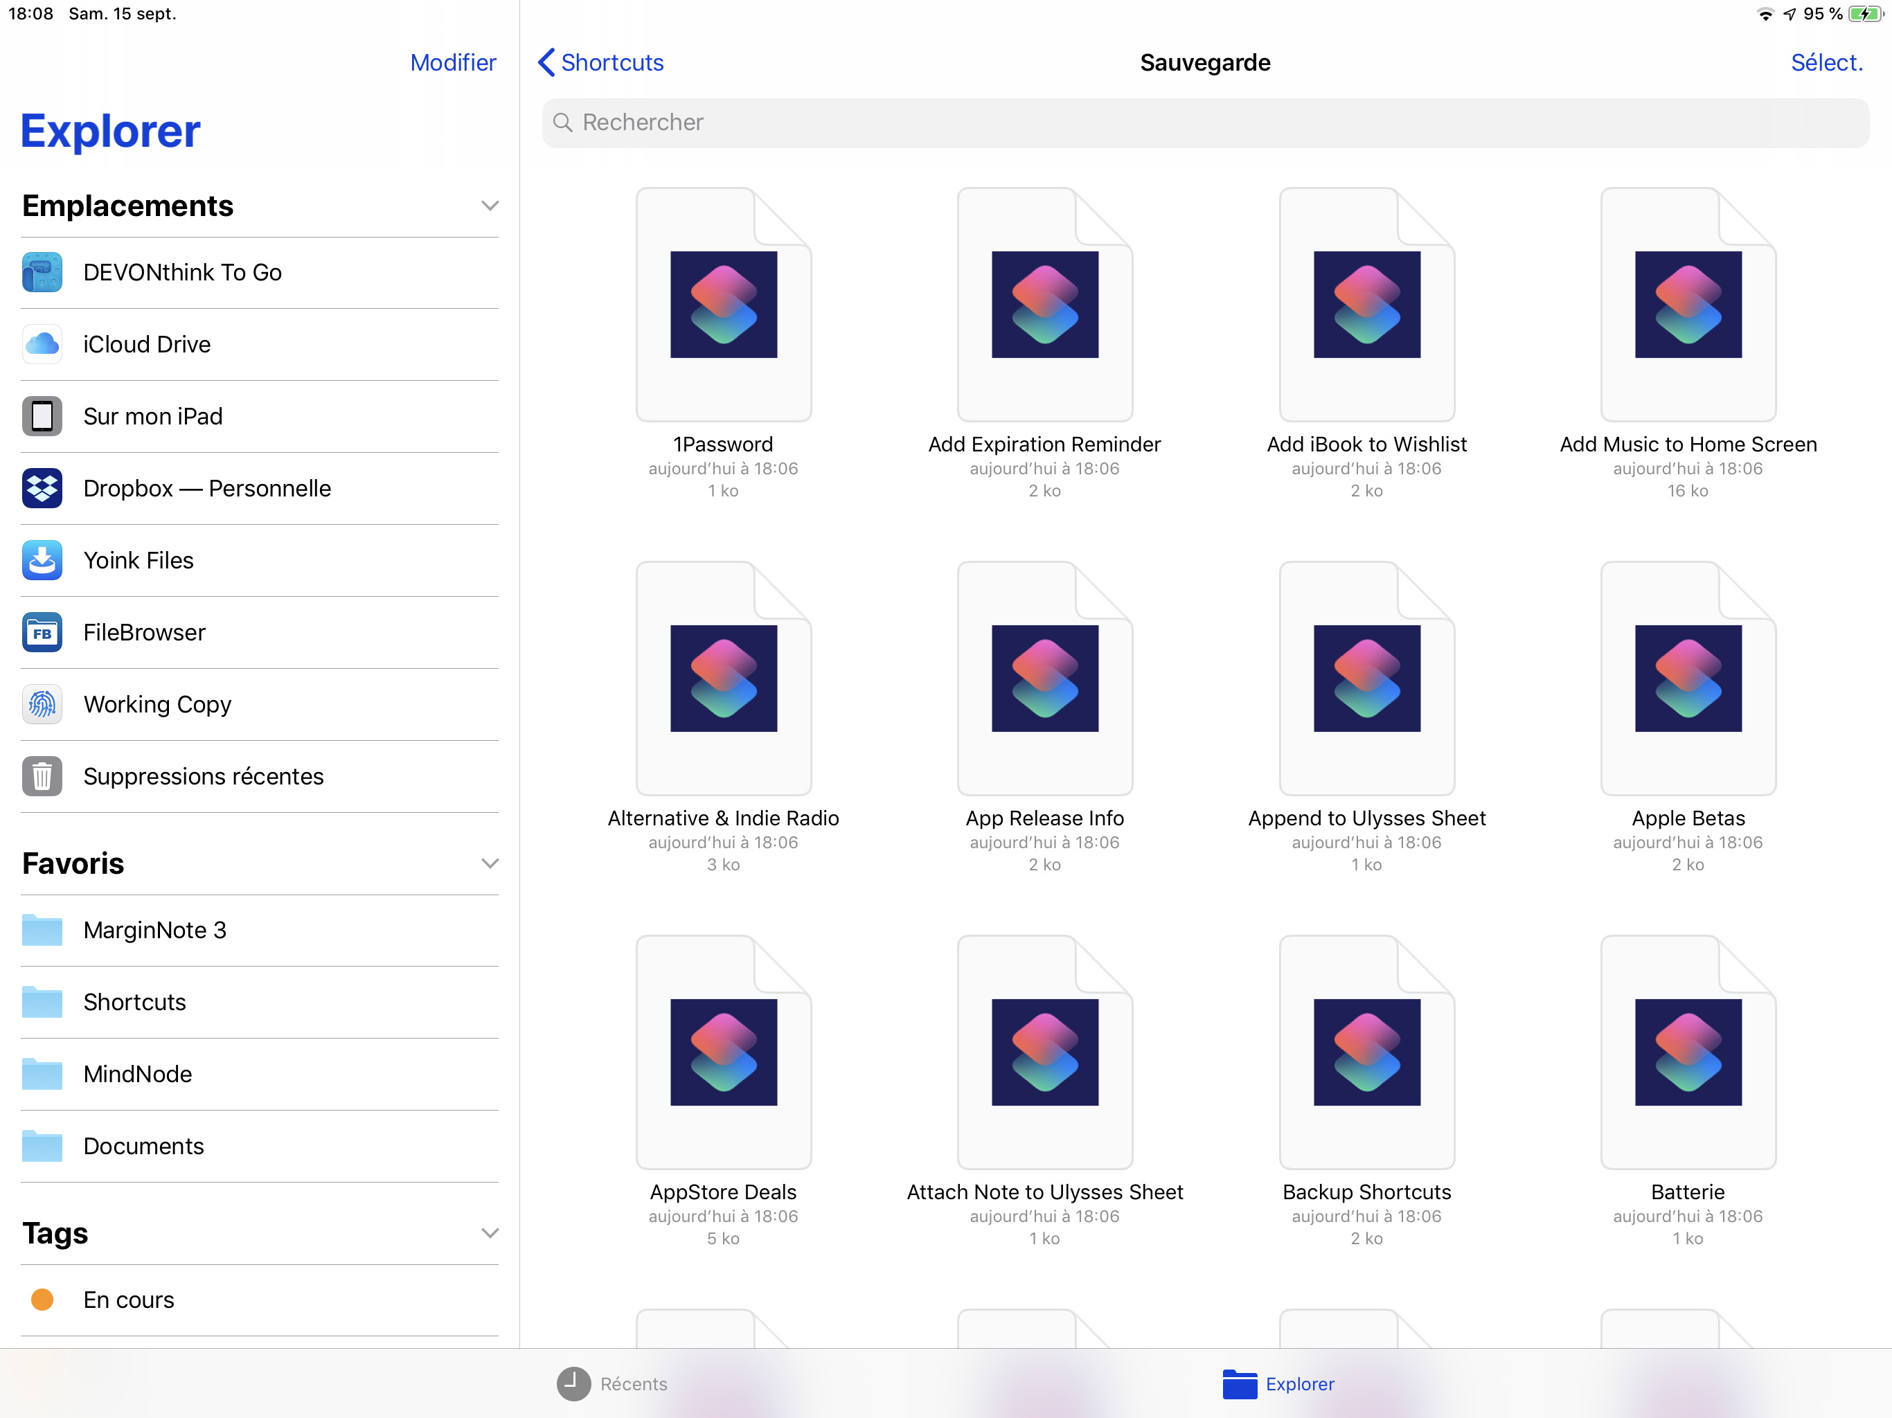
Task: Tap Sélect. to select files
Action: [1826, 62]
